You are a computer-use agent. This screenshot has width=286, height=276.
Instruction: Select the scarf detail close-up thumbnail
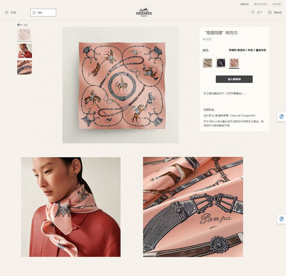(24, 68)
